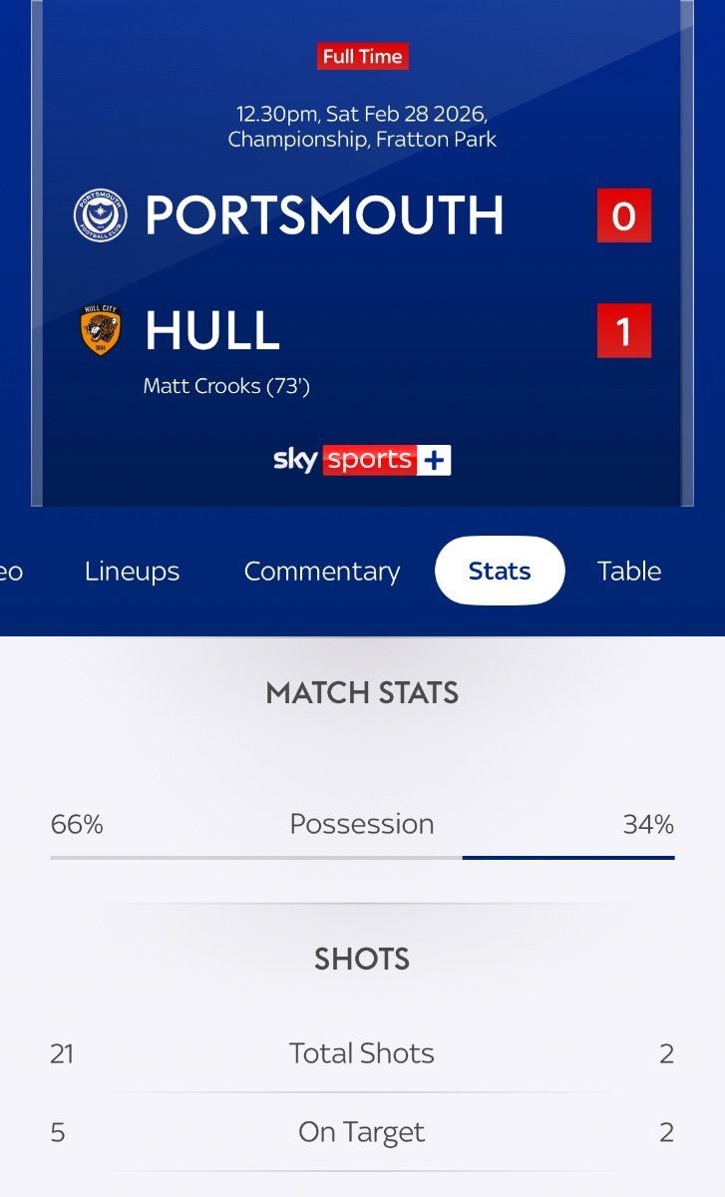Tap the Sky Sports+ logo
Screen dimensions: 725x1197
[362, 460]
